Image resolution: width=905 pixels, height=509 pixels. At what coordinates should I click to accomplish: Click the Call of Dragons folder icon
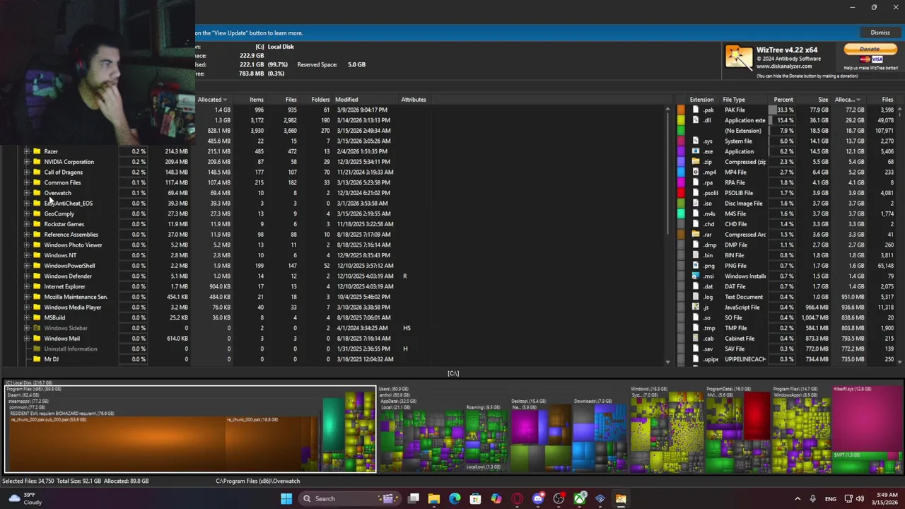click(37, 172)
